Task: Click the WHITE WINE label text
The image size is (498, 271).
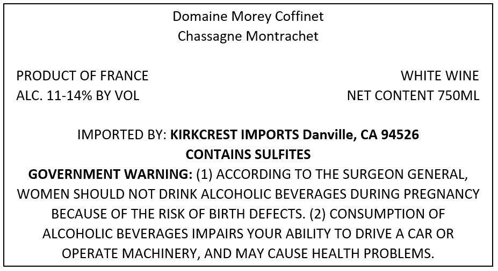Action: 439,76
